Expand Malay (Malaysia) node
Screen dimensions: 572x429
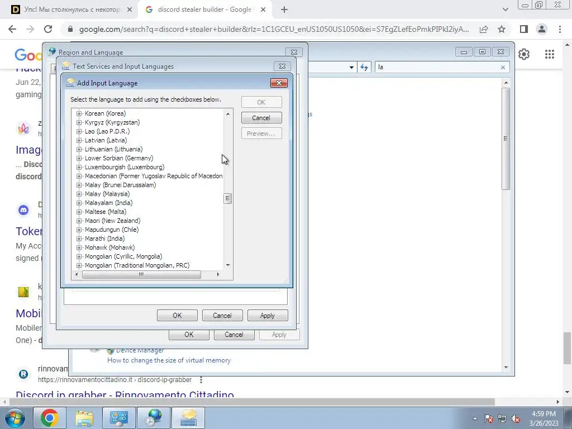coord(79,194)
